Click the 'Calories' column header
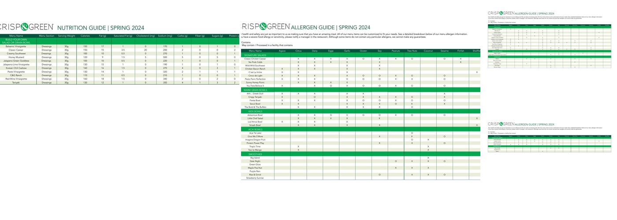The height and width of the screenshot is (220, 617). pos(85,36)
